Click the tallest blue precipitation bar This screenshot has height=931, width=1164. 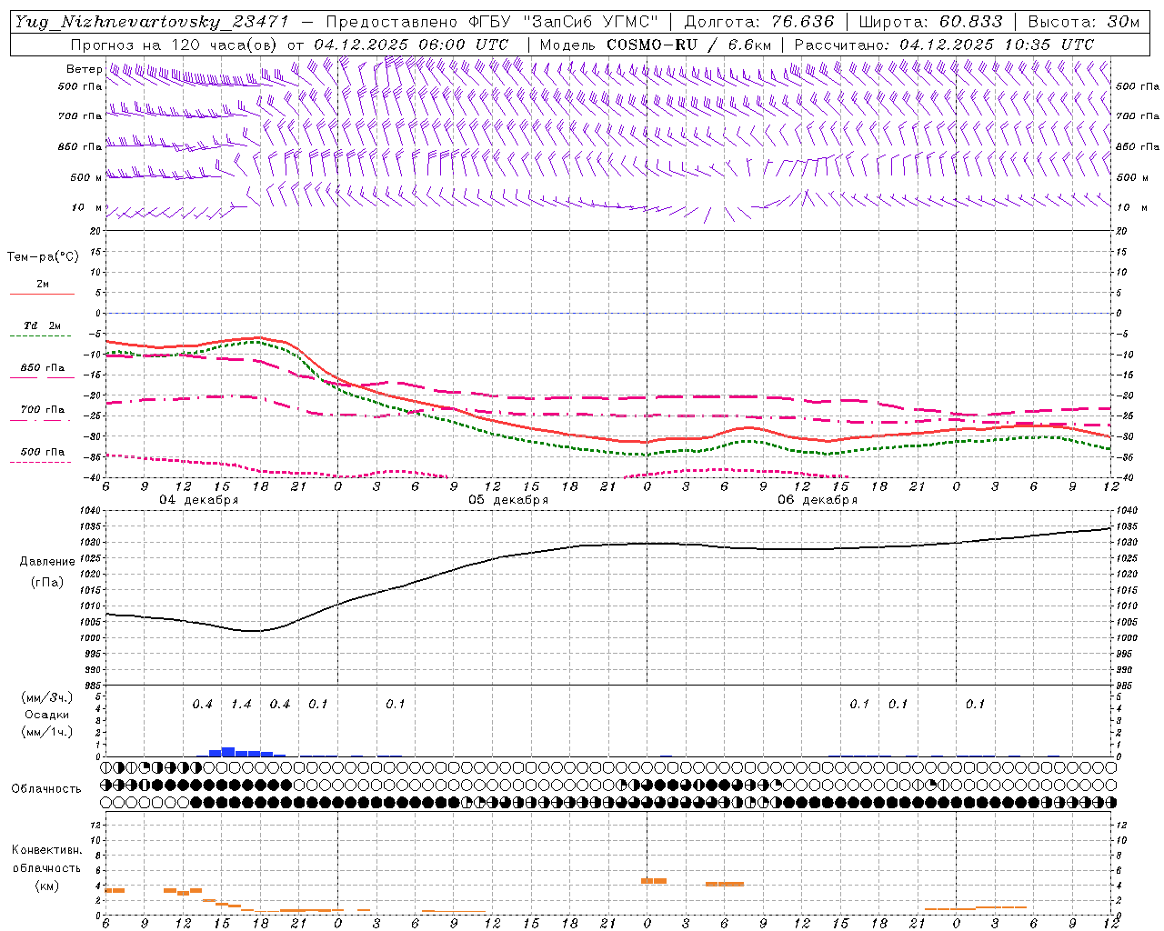228,752
